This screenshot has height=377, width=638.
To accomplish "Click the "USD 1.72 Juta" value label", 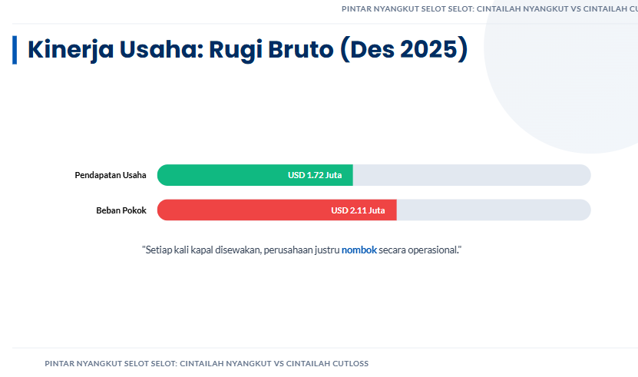I will click(315, 175).
